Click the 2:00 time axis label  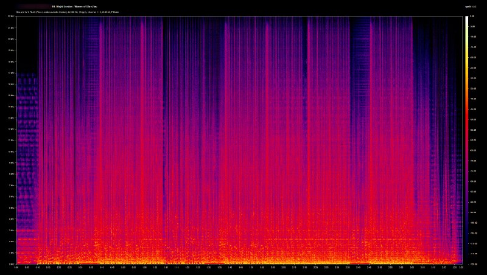point(272,267)
